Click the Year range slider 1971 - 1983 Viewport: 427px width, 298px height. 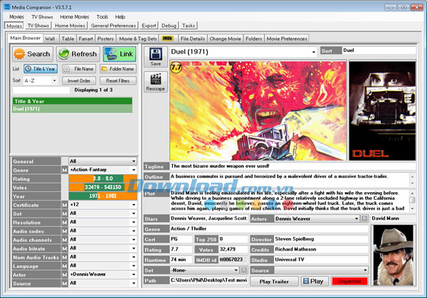click(x=102, y=196)
